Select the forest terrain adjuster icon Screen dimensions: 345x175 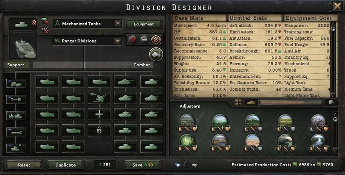(x=187, y=140)
